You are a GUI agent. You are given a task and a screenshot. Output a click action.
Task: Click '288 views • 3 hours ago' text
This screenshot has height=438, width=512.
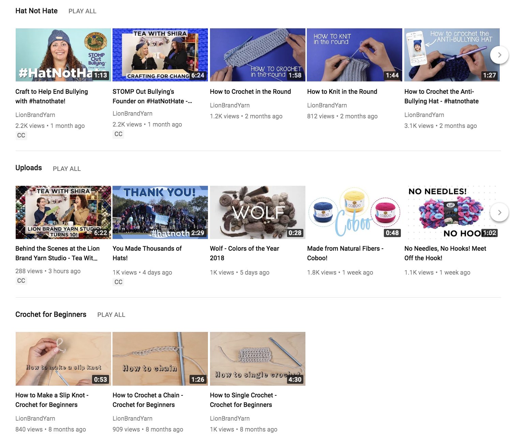[48, 271]
